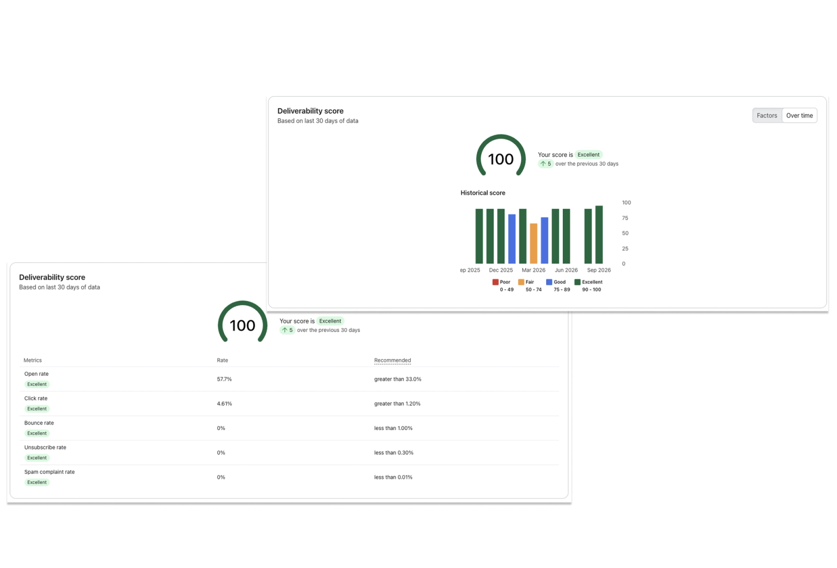Image resolution: width=837 pixels, height=568 pixels.
Task: Click the Bounce rate metric label
Action: coord(39,423)
